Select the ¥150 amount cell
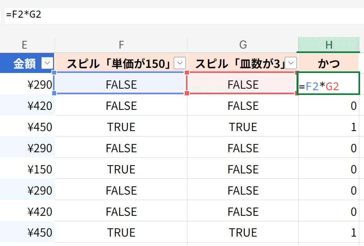This screenshot has height=246, width=364. coord(27,168)
